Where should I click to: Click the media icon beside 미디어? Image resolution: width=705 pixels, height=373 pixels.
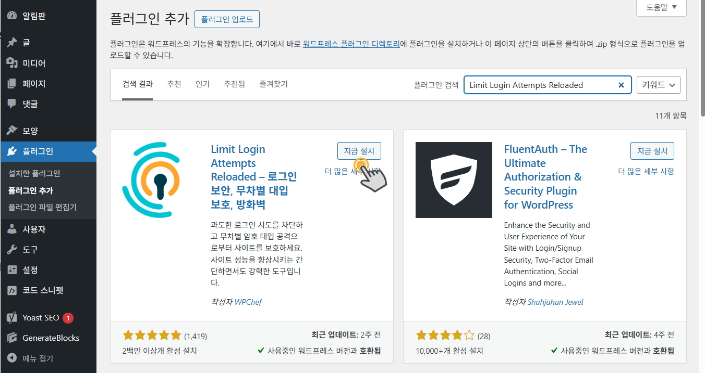(x=11, y=63)
